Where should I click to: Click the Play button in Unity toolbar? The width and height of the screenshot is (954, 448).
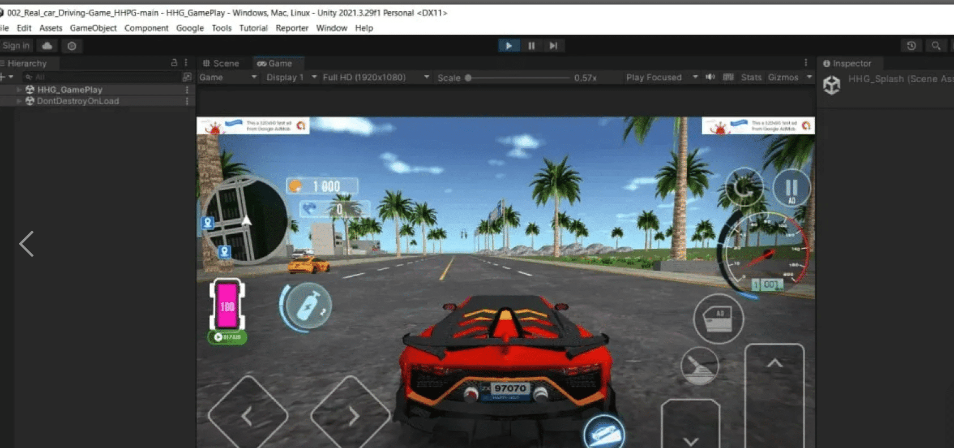click(x=508, y=46)
